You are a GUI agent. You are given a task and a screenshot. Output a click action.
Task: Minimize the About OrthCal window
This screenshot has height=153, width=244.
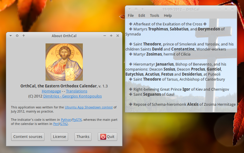pyautogui.click(x=105, y=36)
